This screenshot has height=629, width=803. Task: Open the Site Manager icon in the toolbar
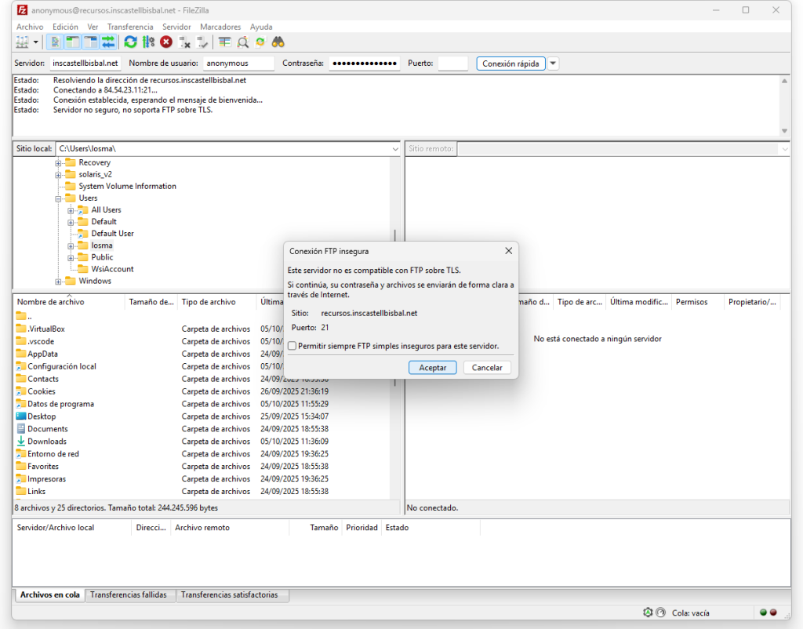[x=21, y=42]
